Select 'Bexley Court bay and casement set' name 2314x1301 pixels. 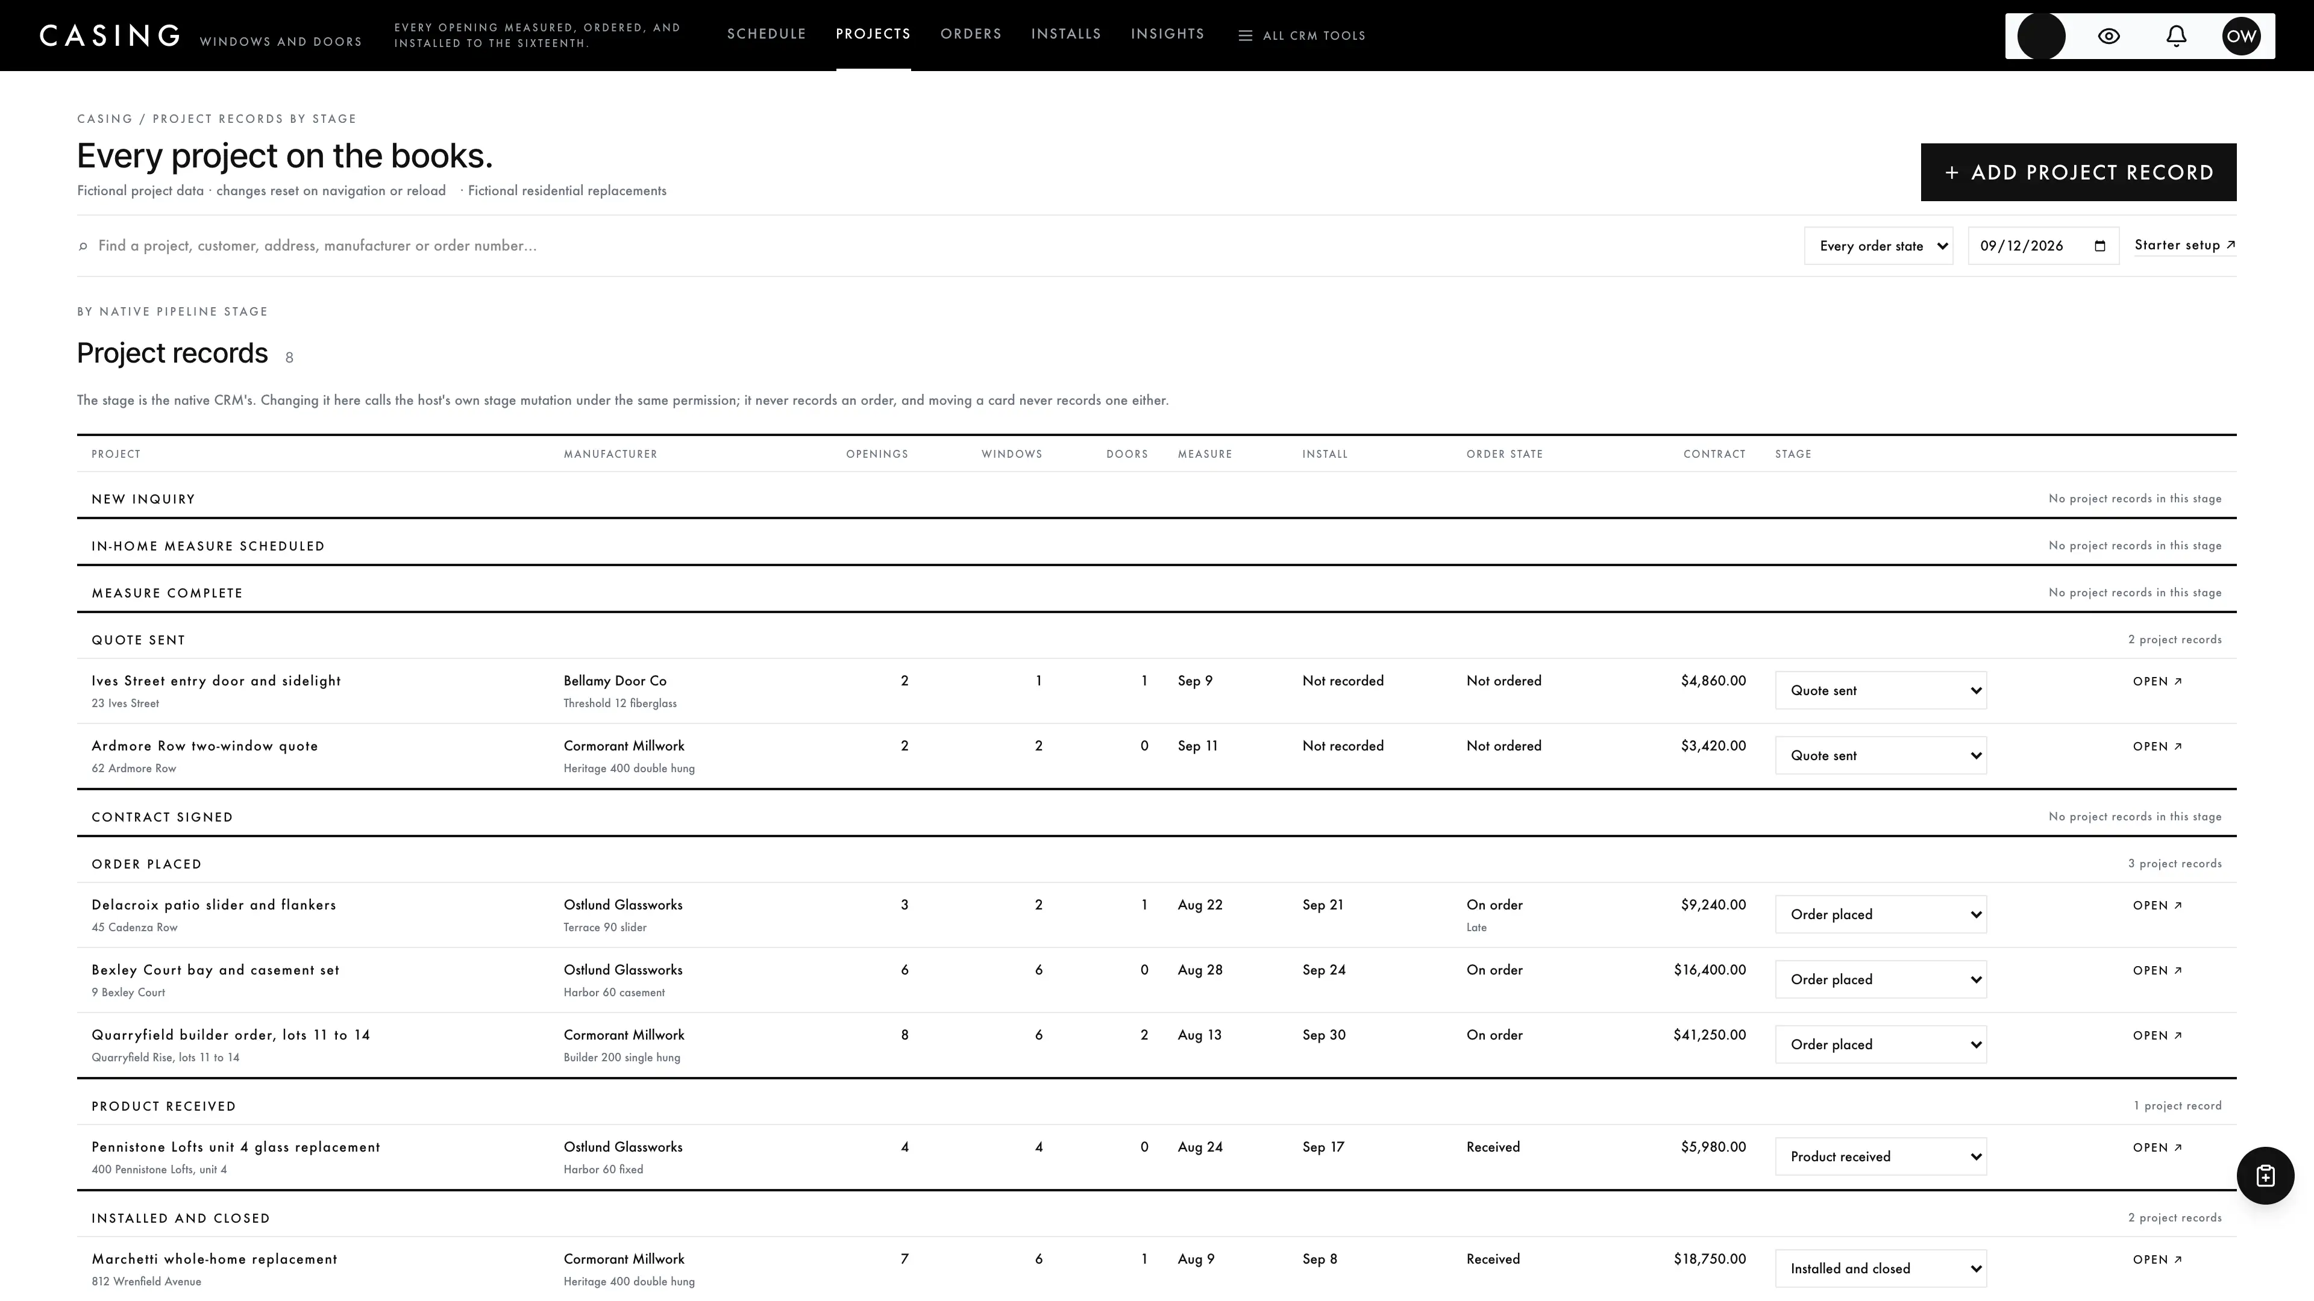[x=216, y=970]
